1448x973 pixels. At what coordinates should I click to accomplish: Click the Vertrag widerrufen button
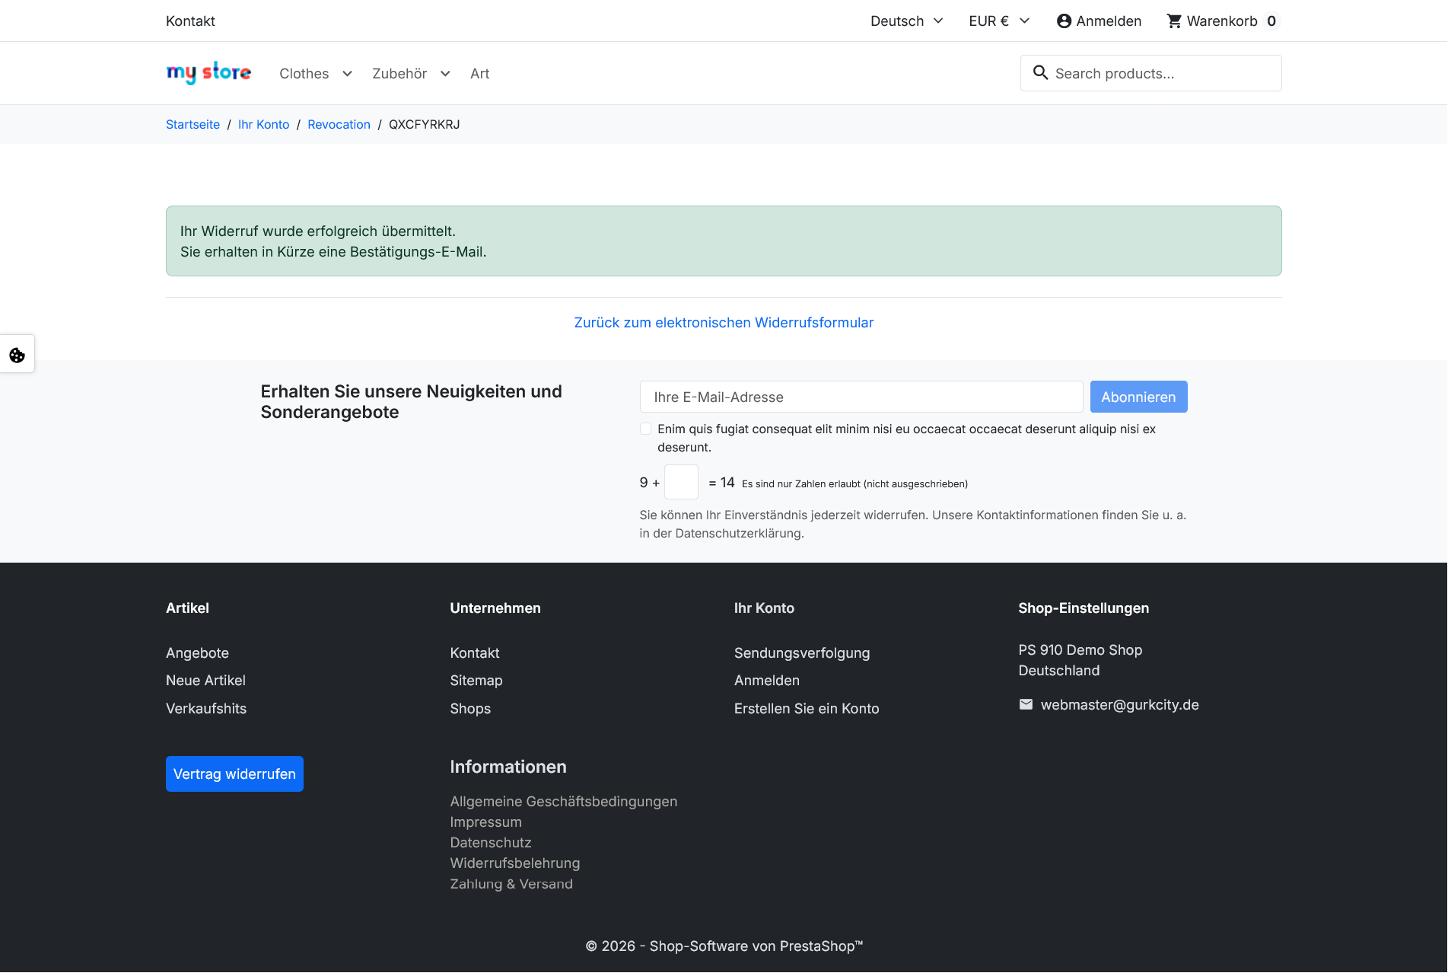point(234,774)
